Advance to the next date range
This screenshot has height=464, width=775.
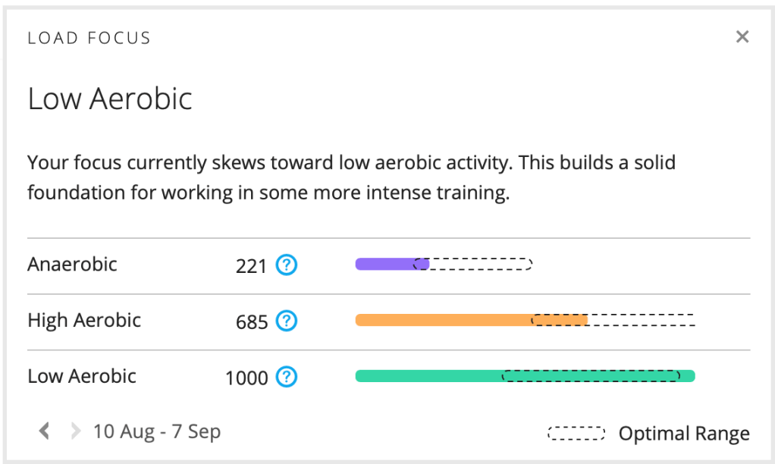pos(74,431)
